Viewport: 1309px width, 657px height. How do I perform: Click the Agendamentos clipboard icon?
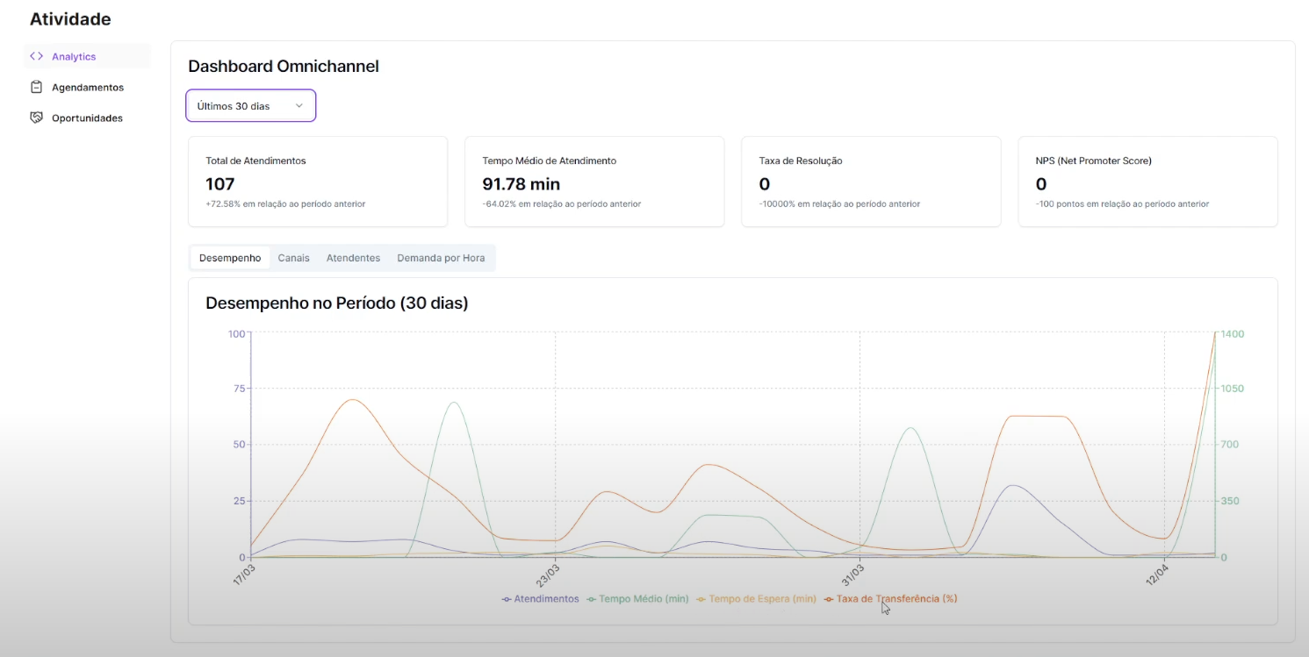pyautogui.click(x=36, y=87)
